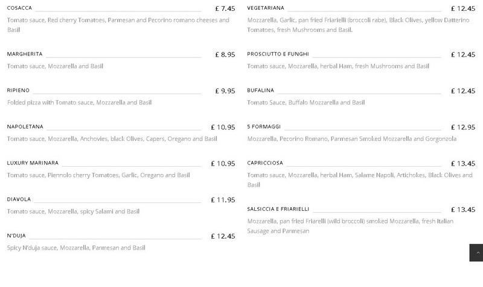
Task: Click the Vegetariana pizza name
Action: (266, 8)
